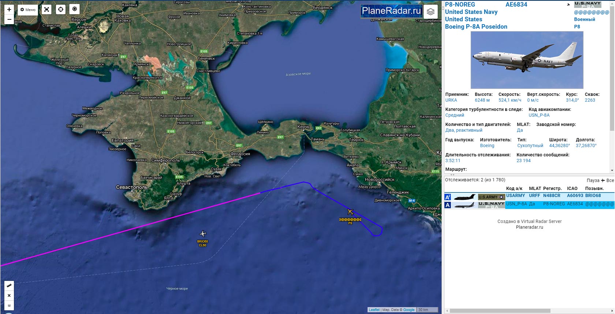
Task: Click the URKA receiver value
Action: [x=451, y=100]
